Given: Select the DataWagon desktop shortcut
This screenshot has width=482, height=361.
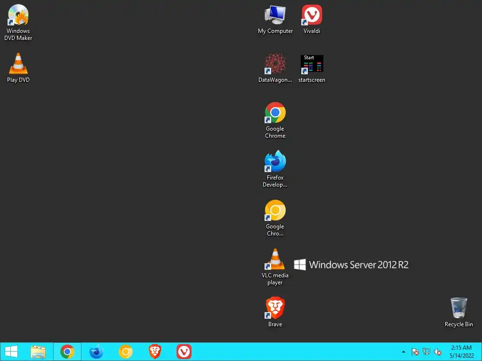Looking at the screenshot, I should 275,68.
